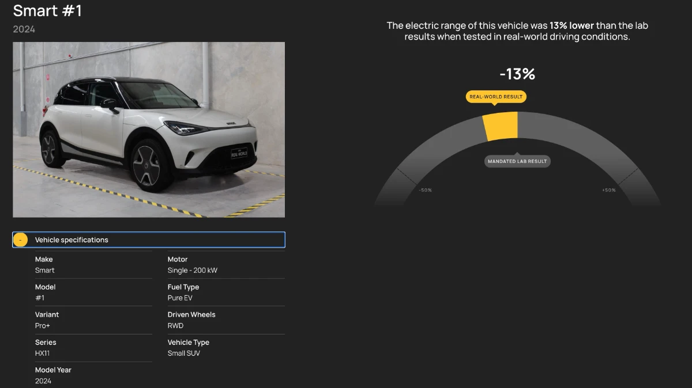Click the Motor value Single - 200 kW
The height and width of the screenshot is (388, 692).
pos(193,271)
